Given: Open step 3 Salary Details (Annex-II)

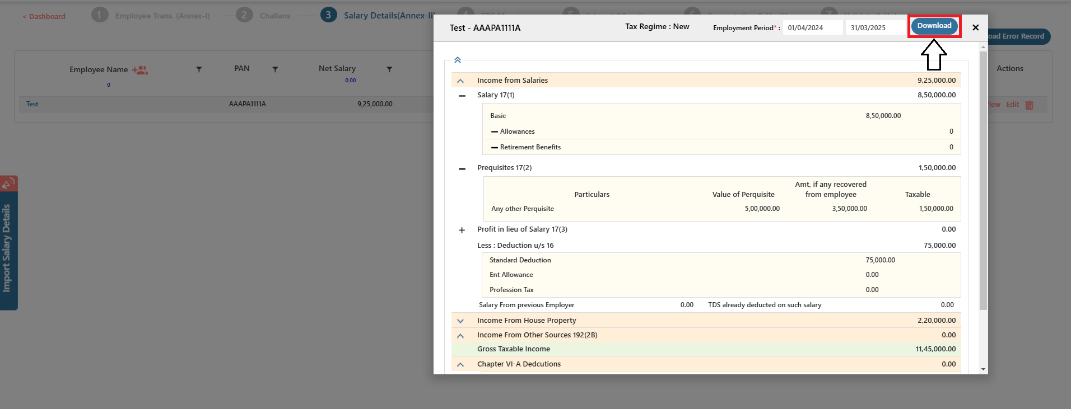Looking at the screenshot, I should (x=376, y=15).
